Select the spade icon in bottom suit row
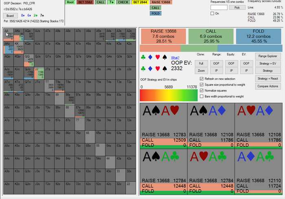285x199 pixels. [x=164, y=69]
